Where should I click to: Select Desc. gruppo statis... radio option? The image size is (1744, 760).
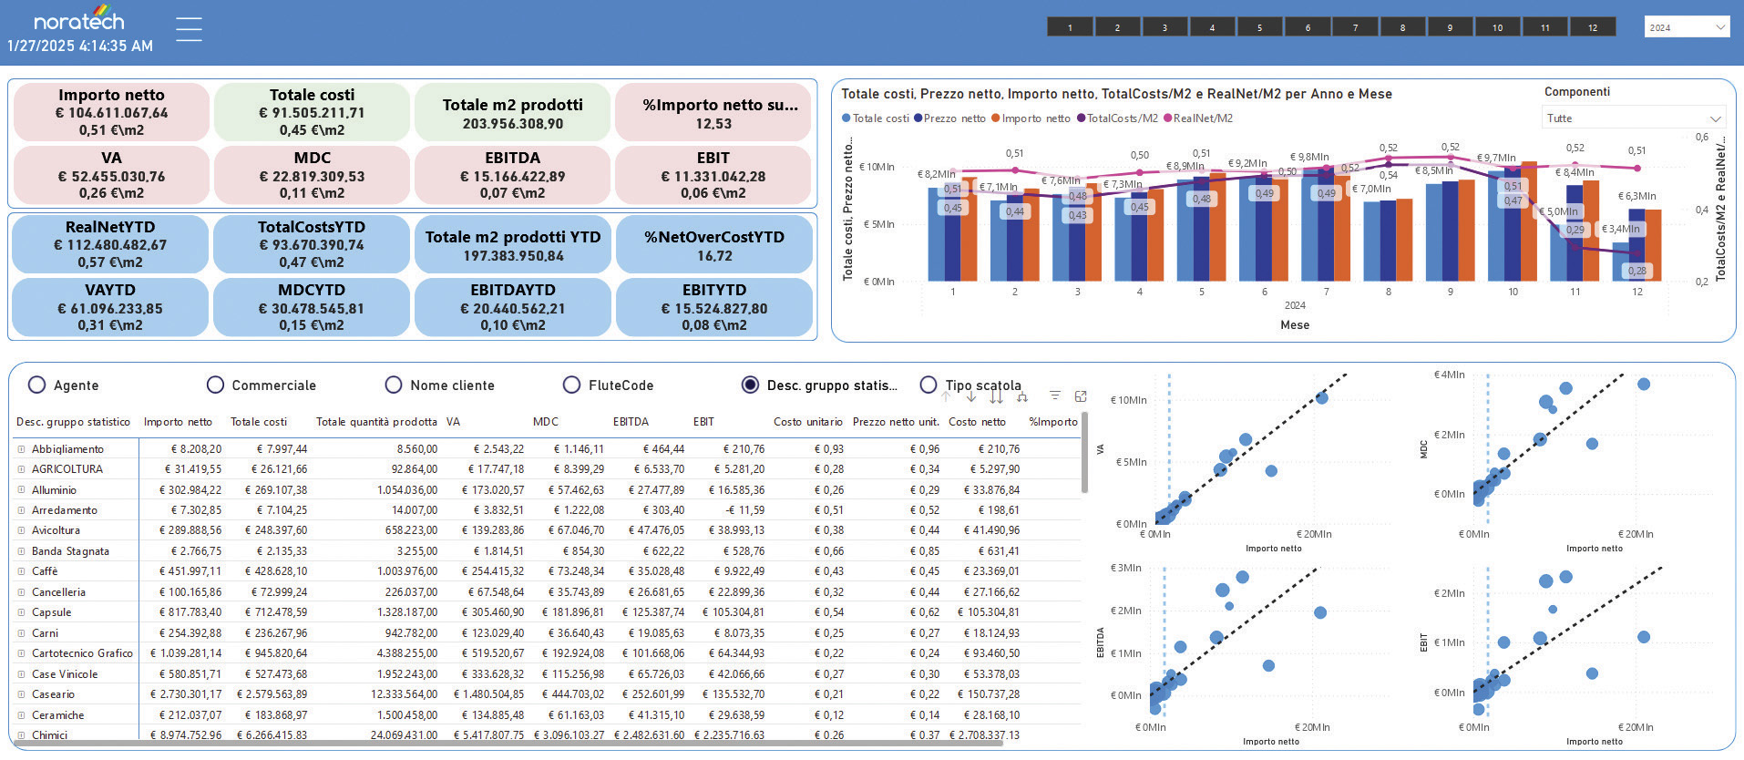coord(750,385)
